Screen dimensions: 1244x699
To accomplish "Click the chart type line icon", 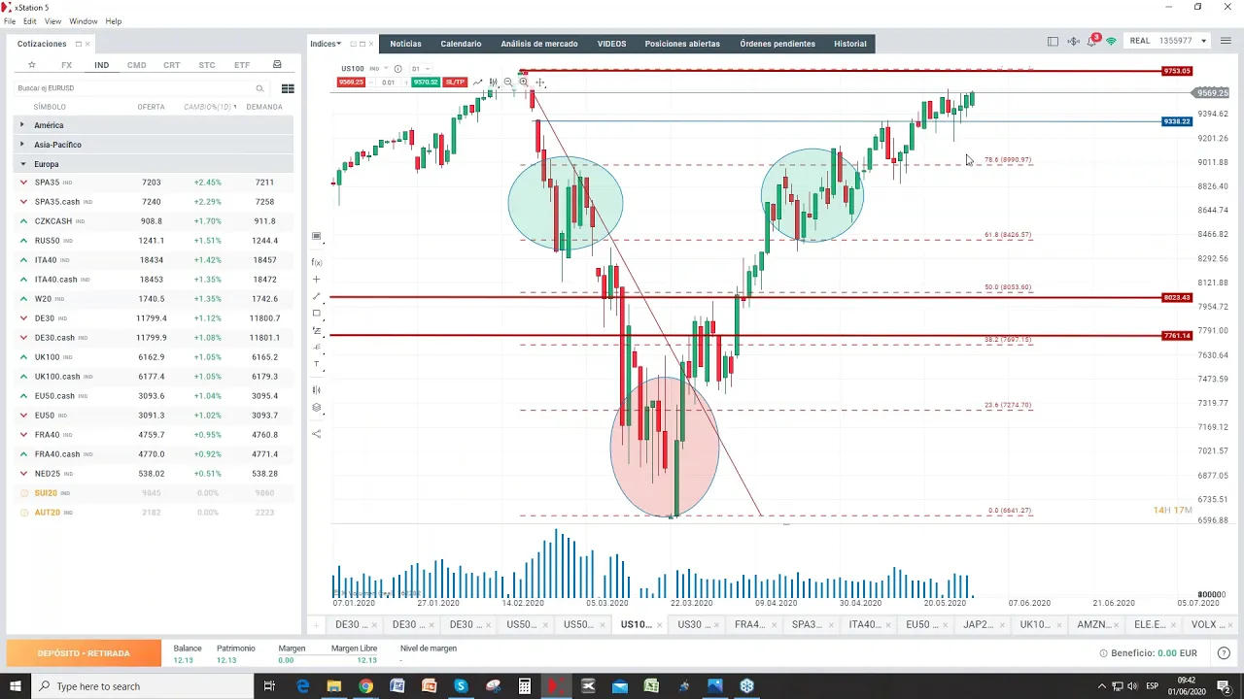I will [x=477, y=82].
